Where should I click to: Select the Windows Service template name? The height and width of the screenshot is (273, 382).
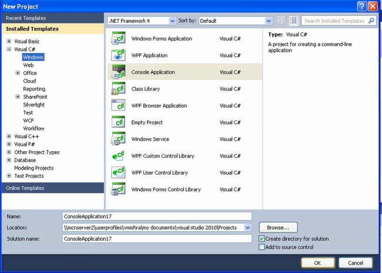(x=150, y=139)
